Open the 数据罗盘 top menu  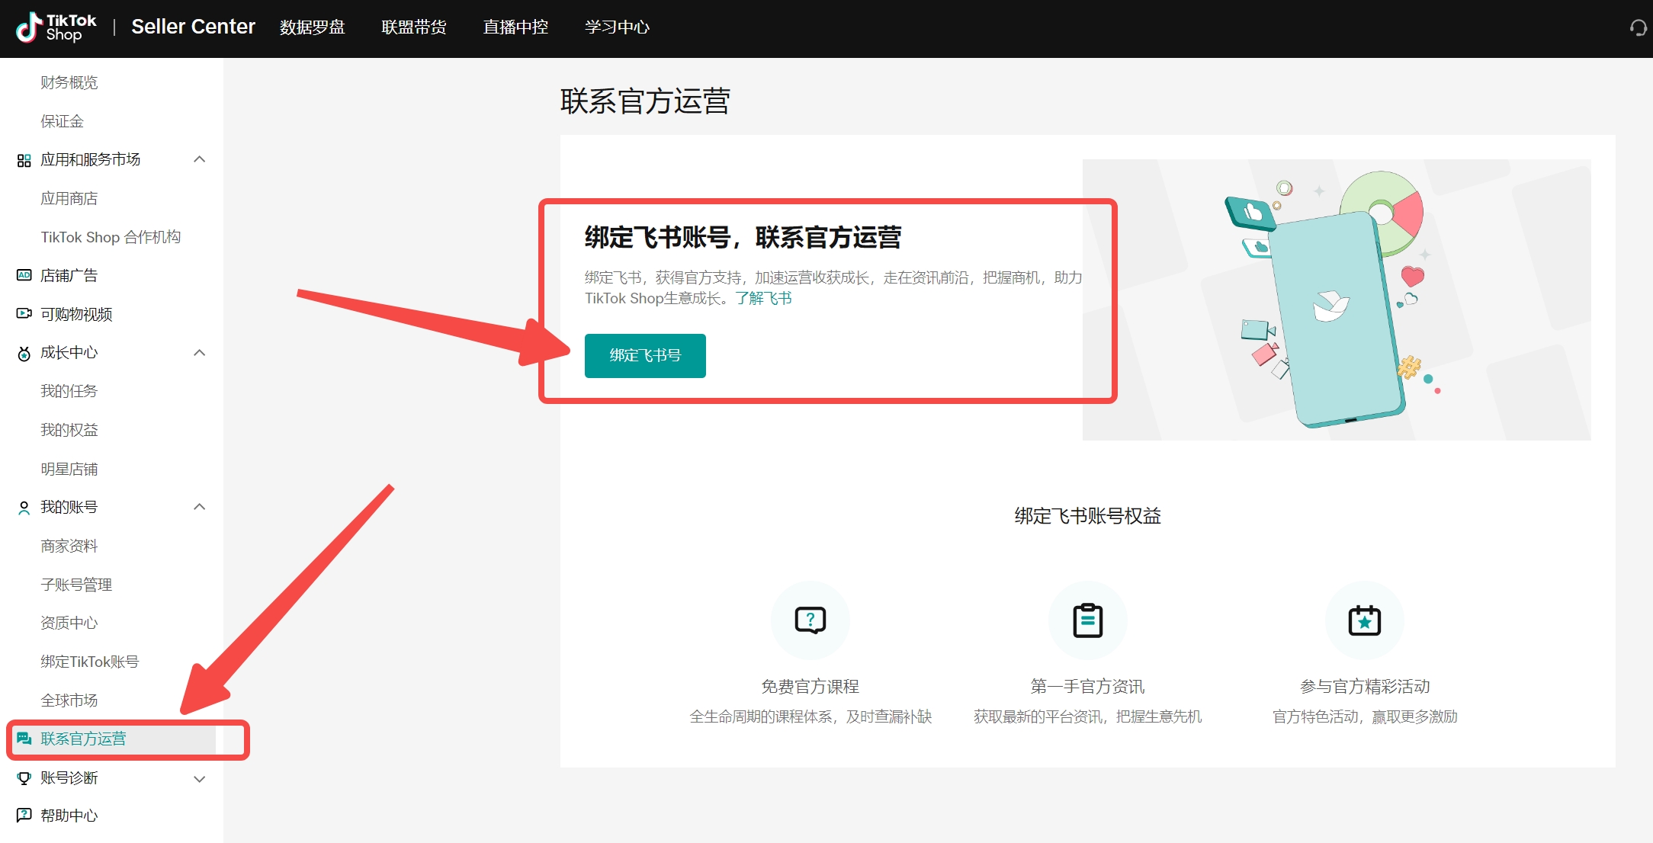(x=312, y=27)
